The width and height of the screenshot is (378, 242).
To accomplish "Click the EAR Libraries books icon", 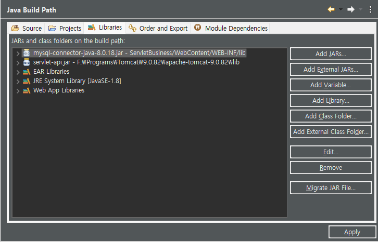I will point(27,72).
